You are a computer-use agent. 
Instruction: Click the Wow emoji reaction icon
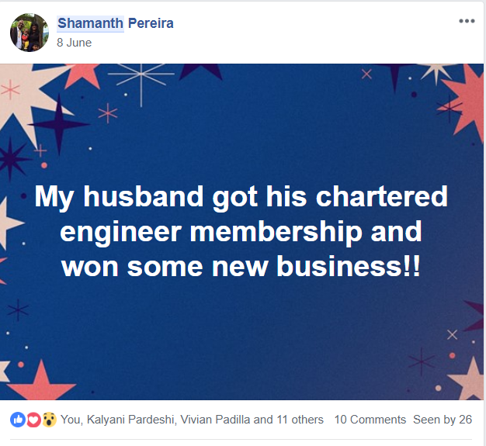point(48,420)
